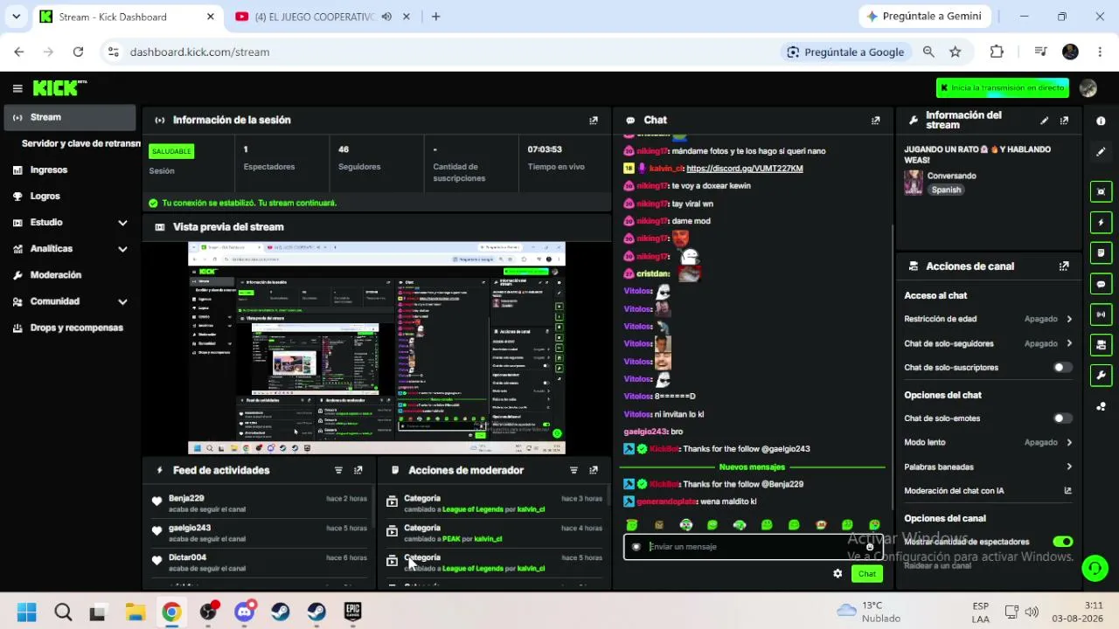The height and width of the screenshot is (629, 1119).
Task: Toggle the session info broadcast icon in right rail
Action: click(1101, 314)
